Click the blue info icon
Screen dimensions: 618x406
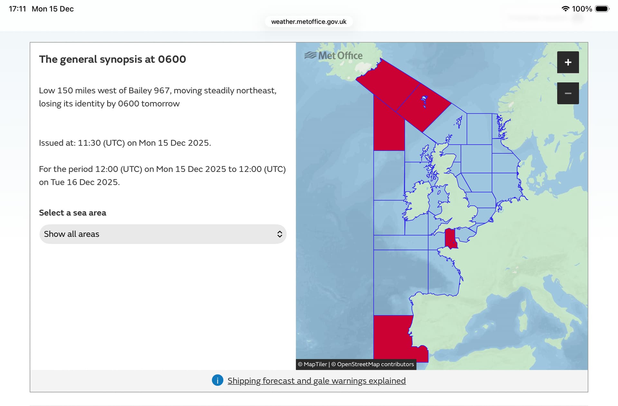tap(217, 380)
